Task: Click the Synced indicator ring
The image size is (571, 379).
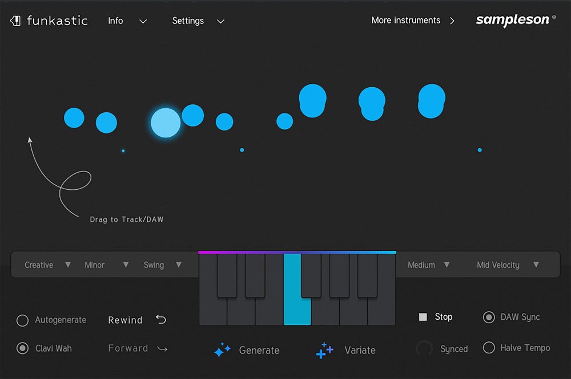Action: click(424, 349)
